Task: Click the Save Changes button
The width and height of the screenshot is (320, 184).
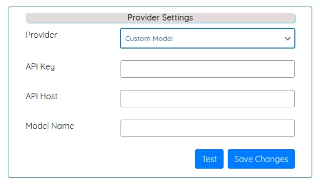Action: (x=261, y=159)
